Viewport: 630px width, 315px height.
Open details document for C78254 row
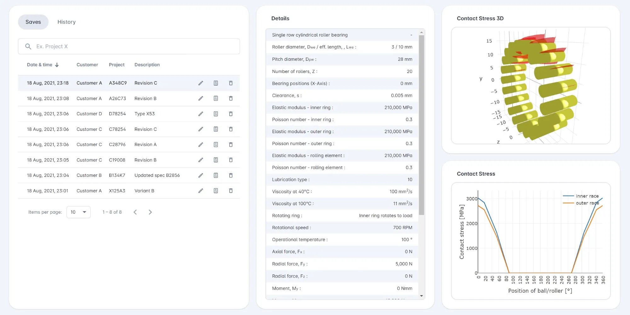216,129
